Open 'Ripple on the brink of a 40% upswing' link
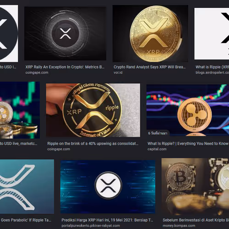 [x=93, y=144]
